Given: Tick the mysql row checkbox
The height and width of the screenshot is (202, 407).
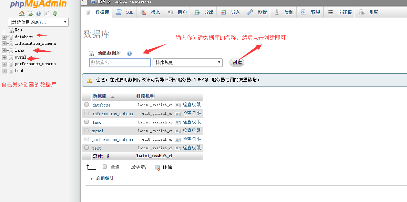Looking at the screenshot, I should pos(87,130).
